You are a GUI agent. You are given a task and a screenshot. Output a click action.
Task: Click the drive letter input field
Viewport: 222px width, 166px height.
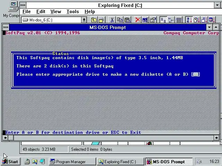click(x=196, y=74)
